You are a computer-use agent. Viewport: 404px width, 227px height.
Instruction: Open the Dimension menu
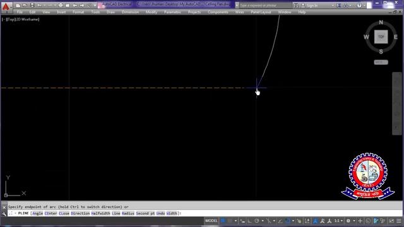click(x=130, y=12)
